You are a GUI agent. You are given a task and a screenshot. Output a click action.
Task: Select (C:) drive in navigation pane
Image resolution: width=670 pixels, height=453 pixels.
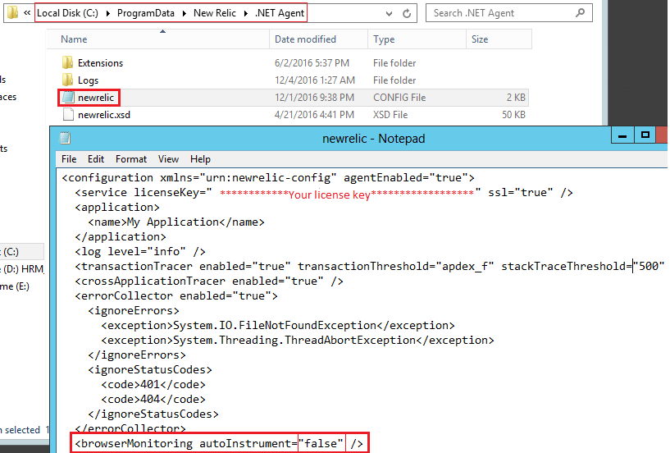[x=22, y=251]
